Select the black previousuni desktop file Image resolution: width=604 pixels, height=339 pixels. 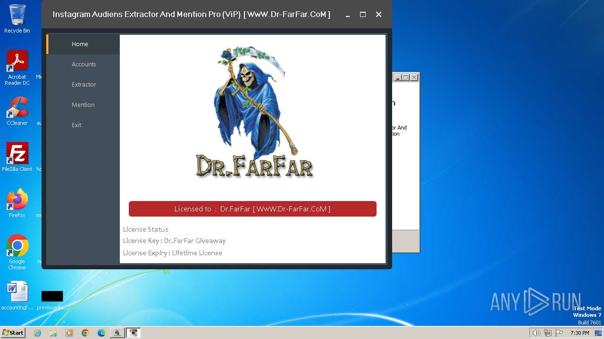(x=52, y=300)
